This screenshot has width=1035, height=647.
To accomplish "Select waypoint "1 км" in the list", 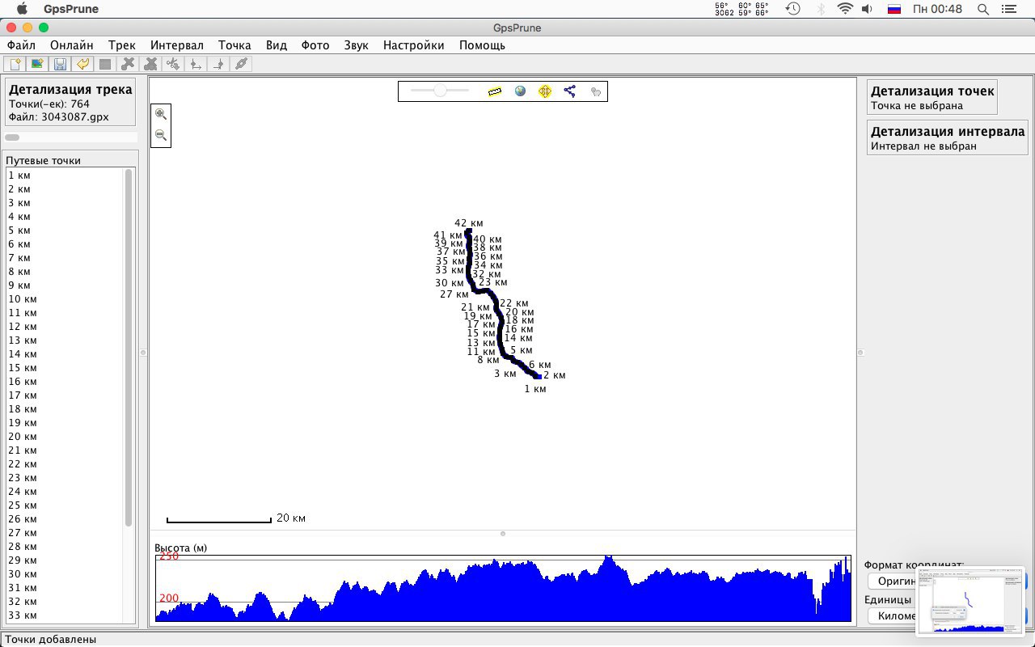I will click(x=65, y=175).
